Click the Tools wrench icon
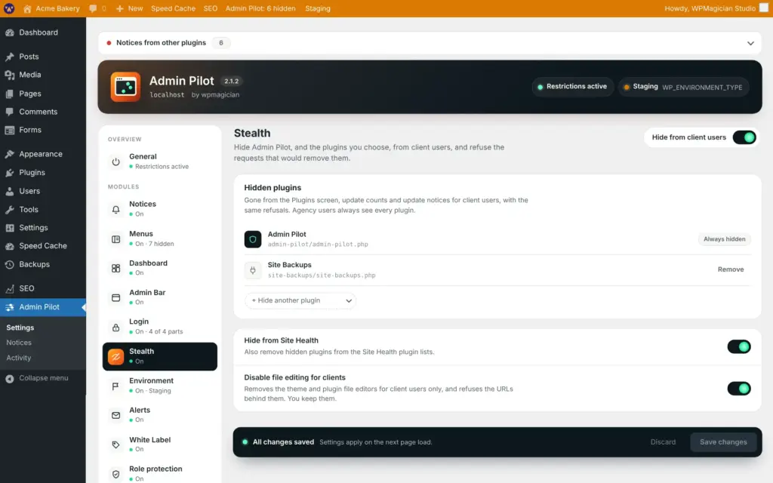The height and width of the screenshot is (483, 773). click(x=10, y=210)
